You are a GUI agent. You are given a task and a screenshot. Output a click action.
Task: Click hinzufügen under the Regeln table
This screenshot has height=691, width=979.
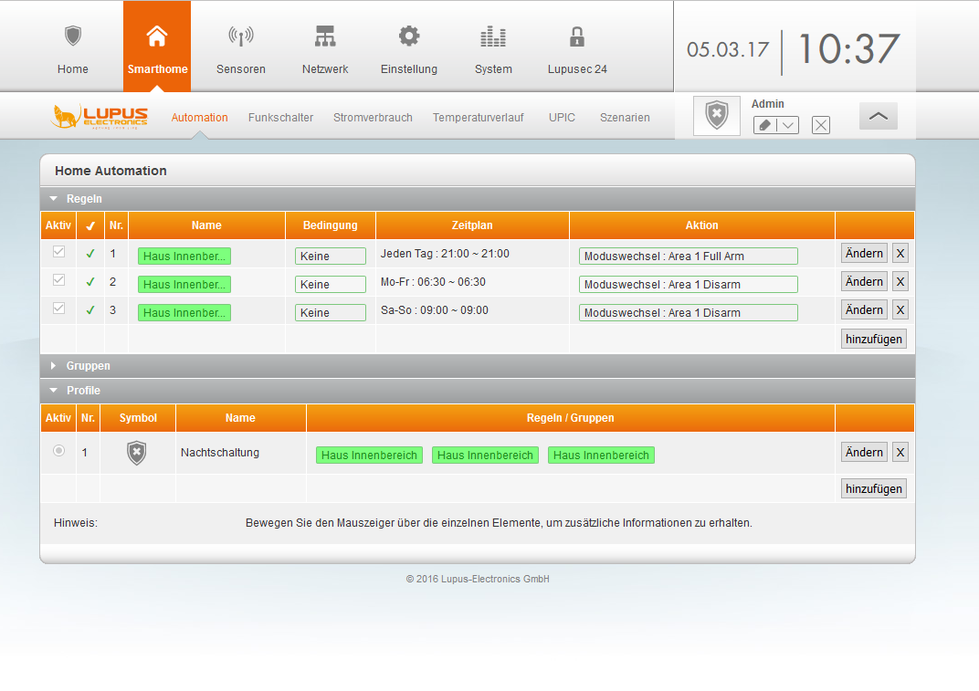(x=873, y=339)
